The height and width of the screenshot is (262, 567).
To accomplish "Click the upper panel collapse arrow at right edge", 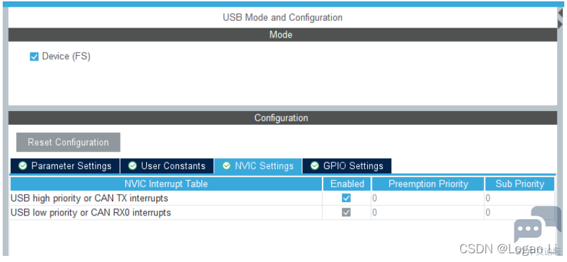I will [x=560, y=13].
